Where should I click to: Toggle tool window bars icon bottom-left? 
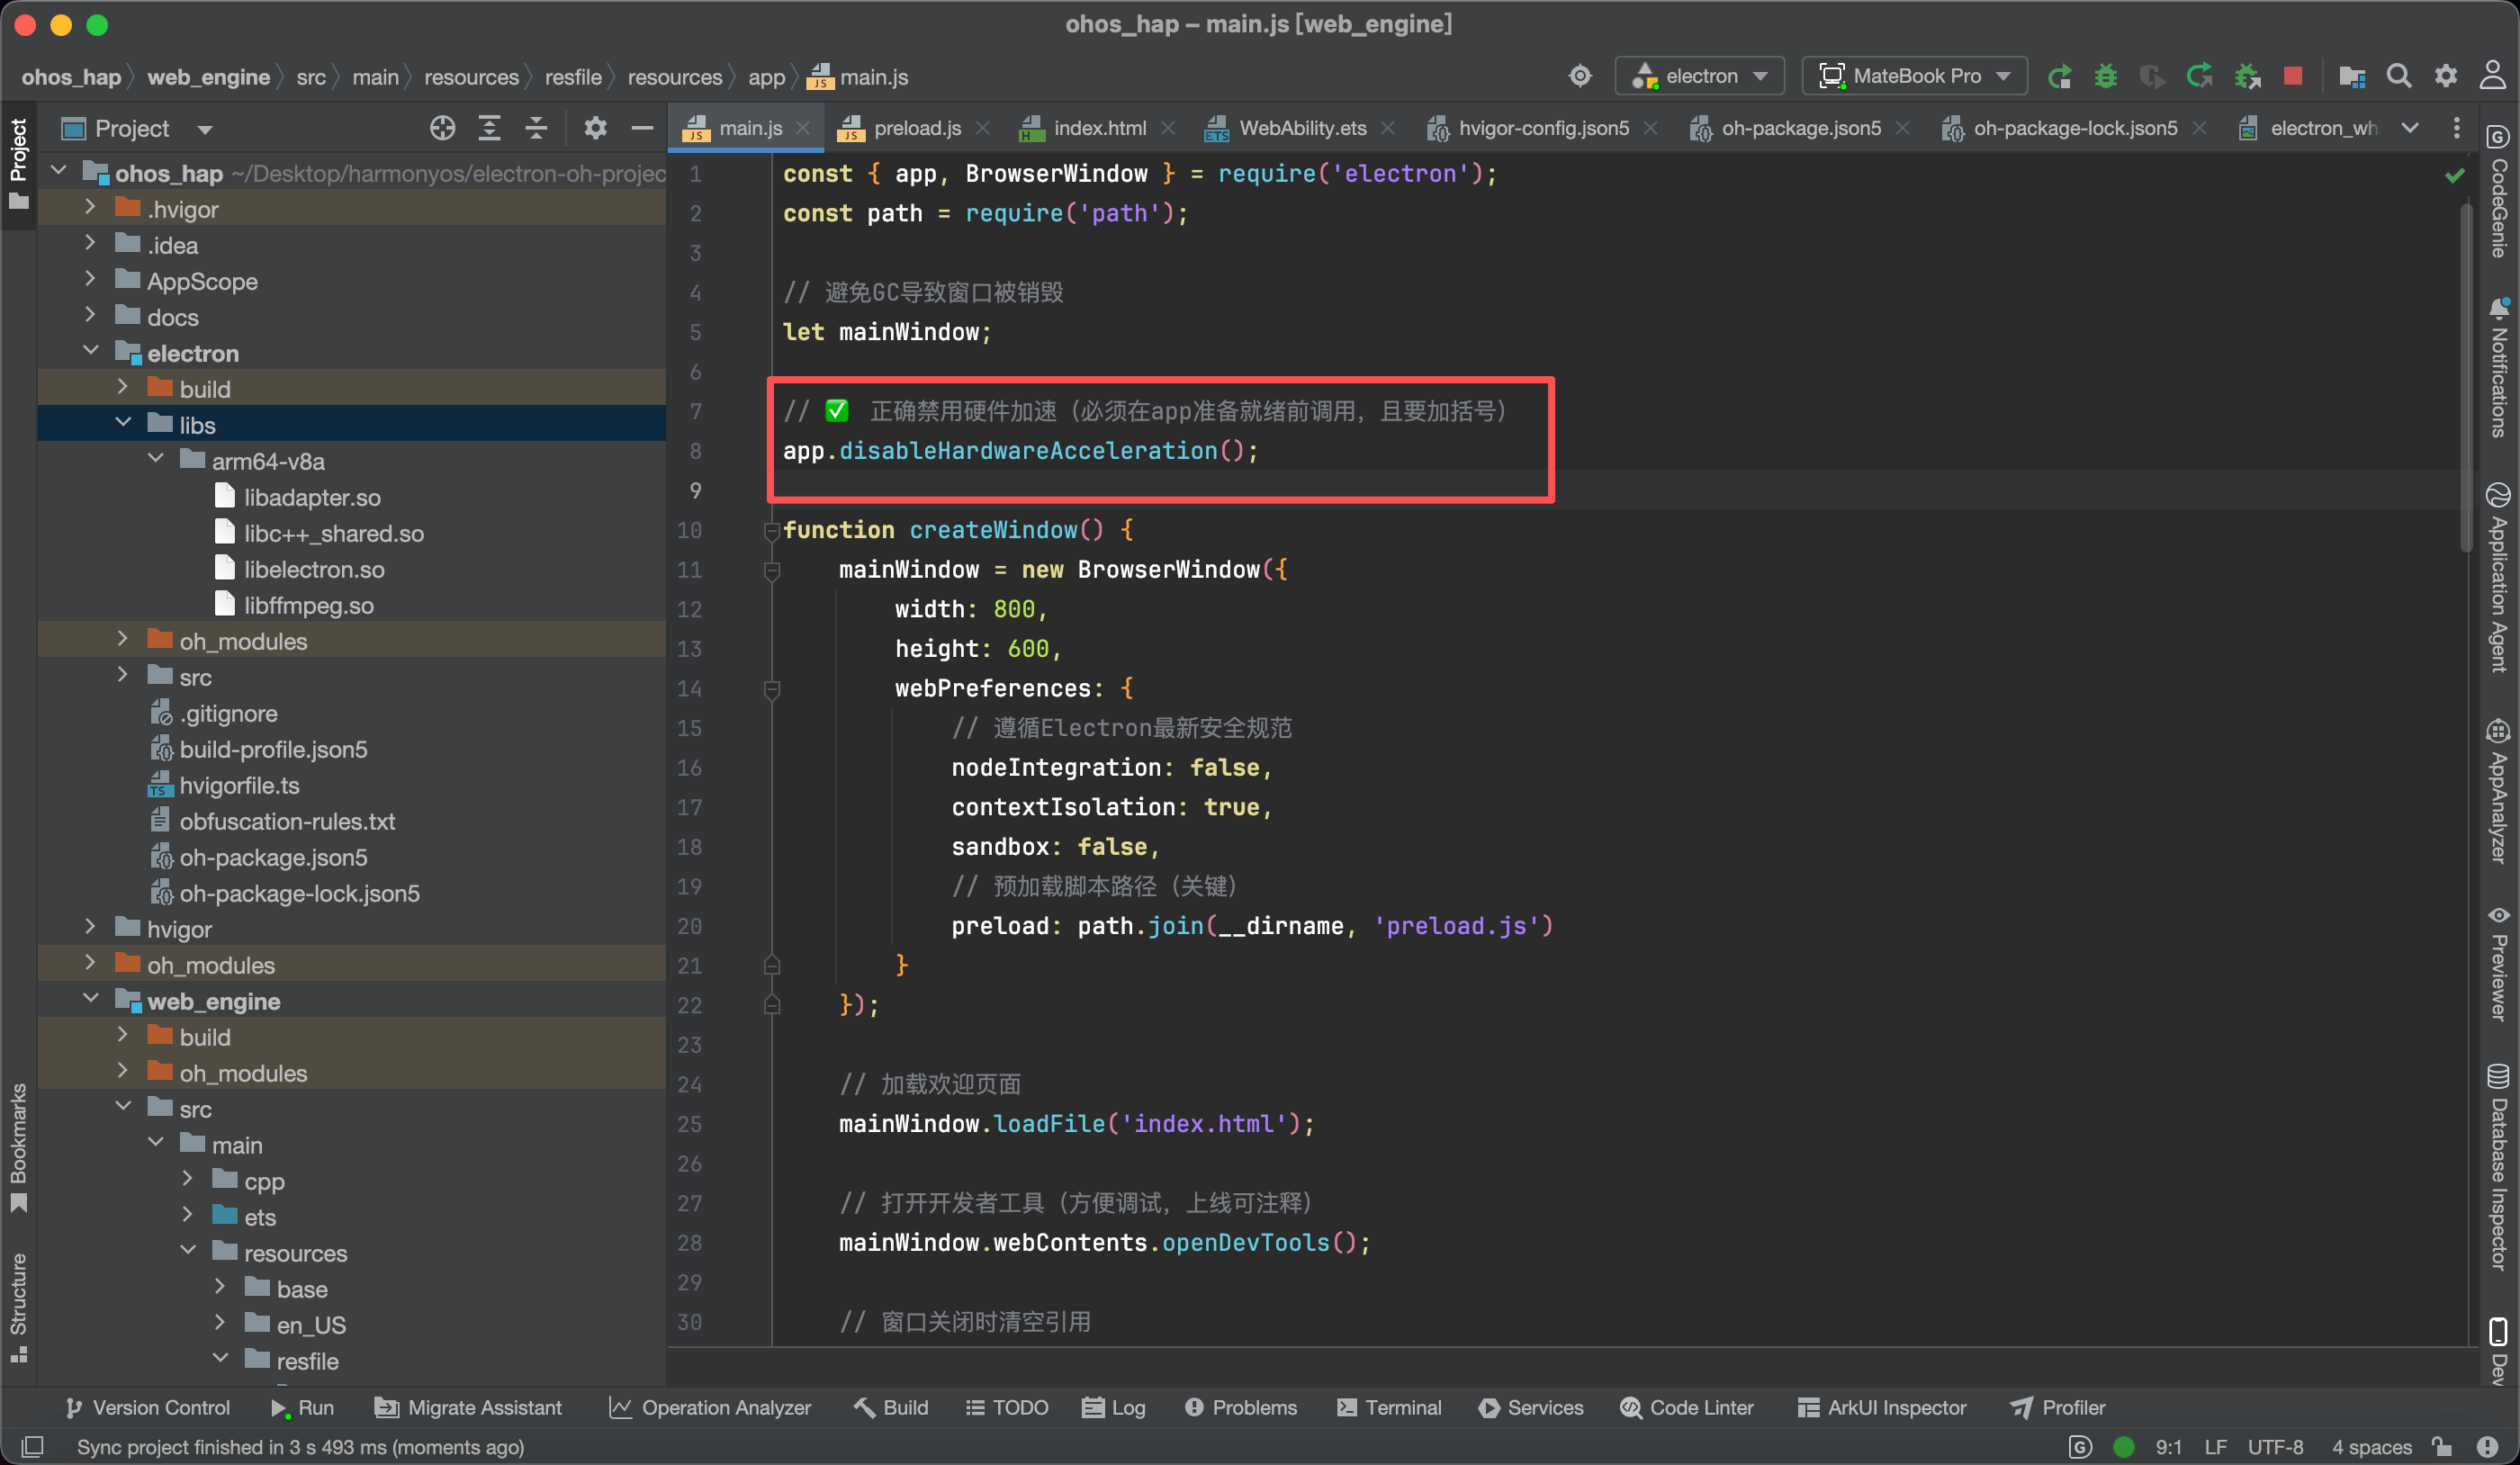(32, 1446)
